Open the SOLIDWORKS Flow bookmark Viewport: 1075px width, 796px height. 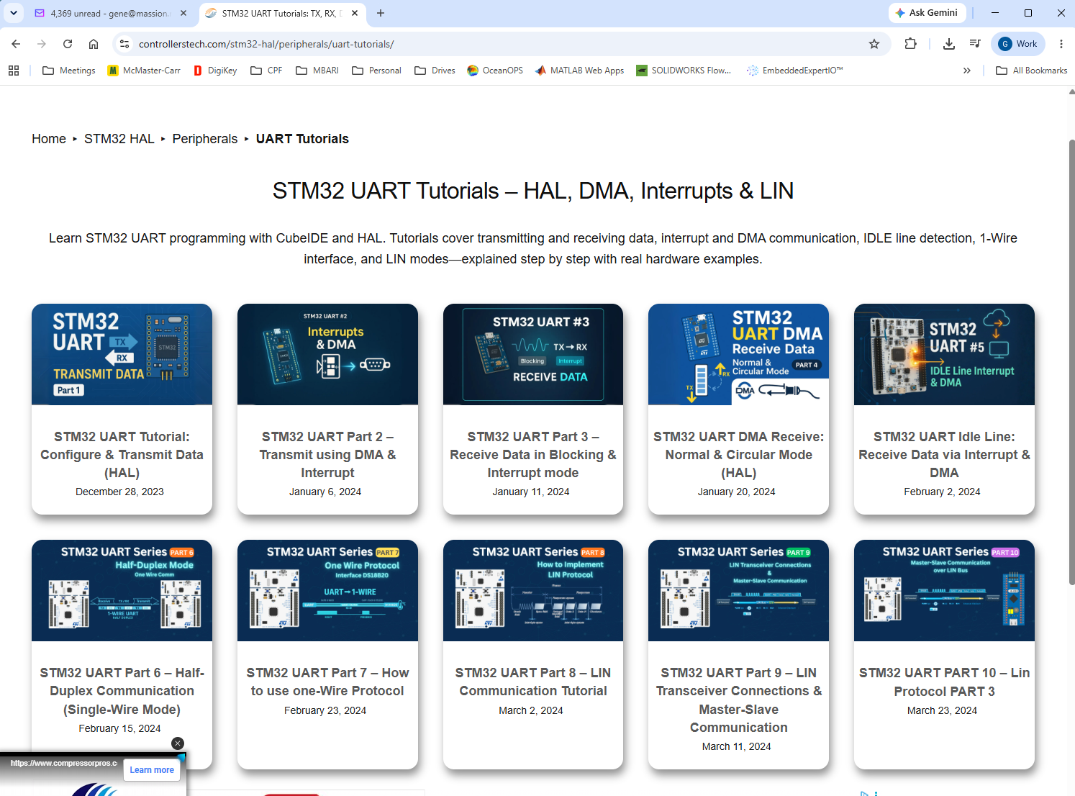(x=684, y=71)
